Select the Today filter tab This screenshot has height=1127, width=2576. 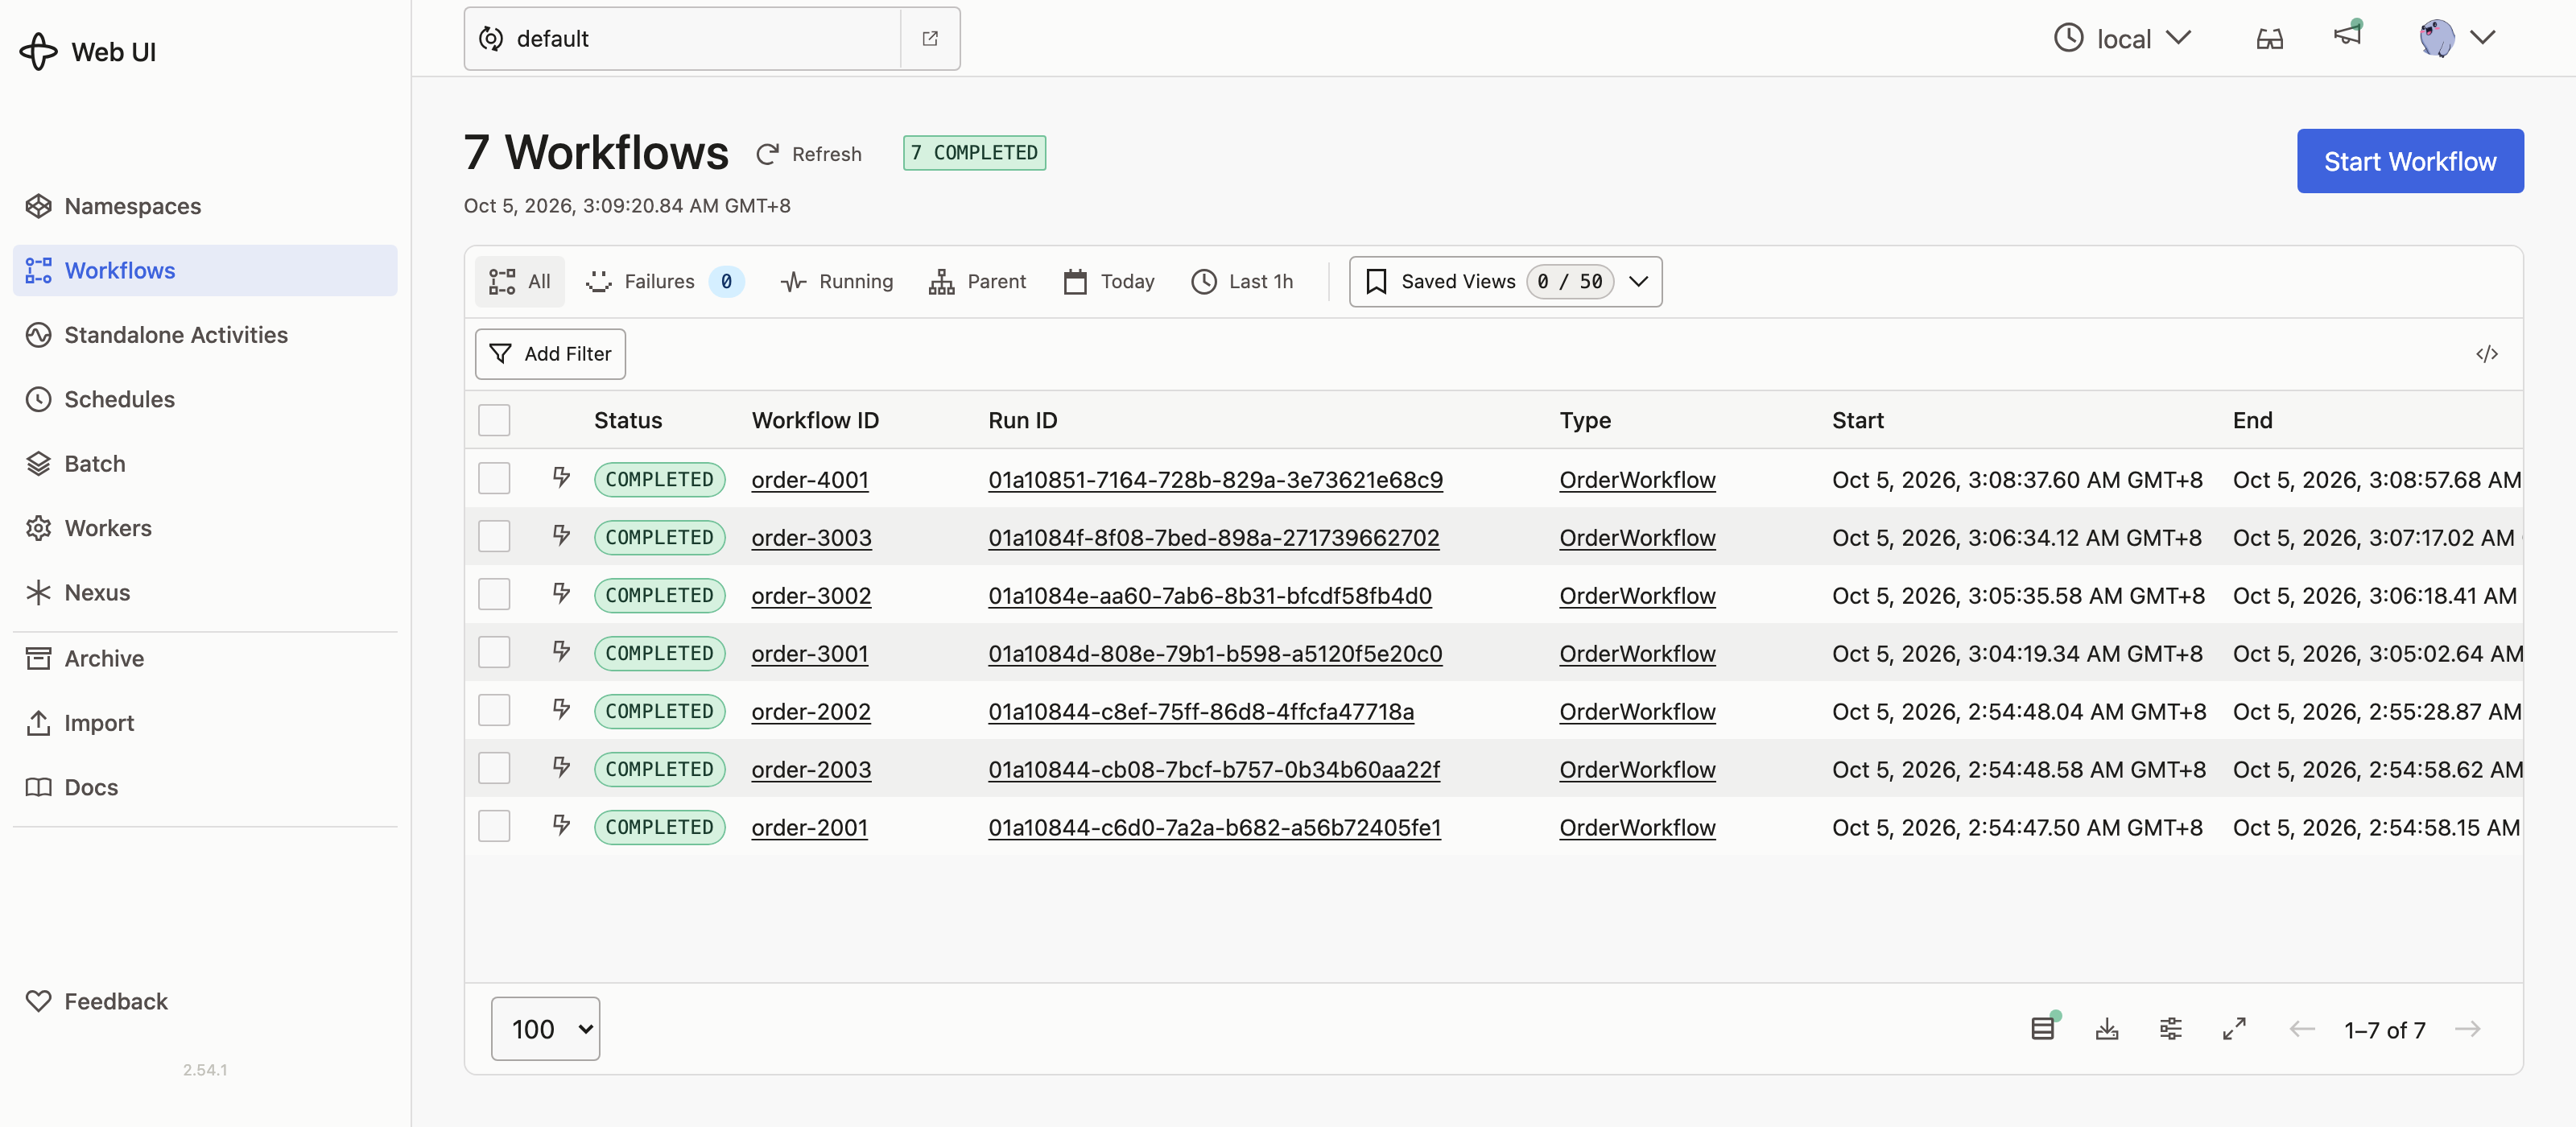tap(1109, 282)
